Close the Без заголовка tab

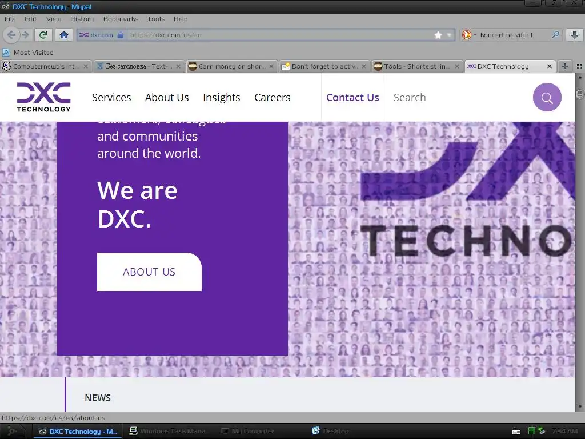tap(178, 66)
